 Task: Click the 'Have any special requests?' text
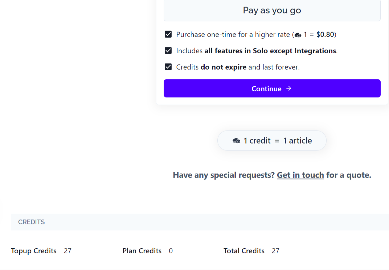[224, 175]
